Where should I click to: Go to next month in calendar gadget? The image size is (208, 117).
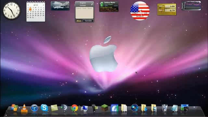pos(43,5)
